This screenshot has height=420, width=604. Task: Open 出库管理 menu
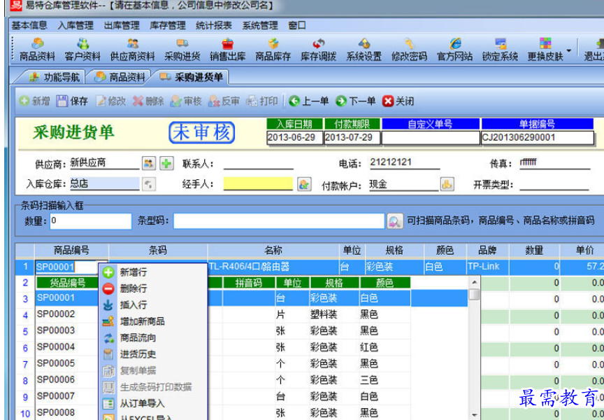(122, 25)
